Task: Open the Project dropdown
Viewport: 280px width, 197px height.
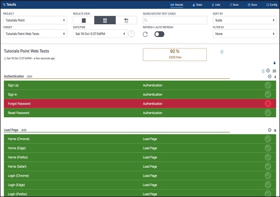Action: (x=35, y=21)
